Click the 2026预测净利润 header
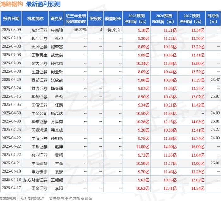Screen dimensions: 221x201 [x=164, y=19]
